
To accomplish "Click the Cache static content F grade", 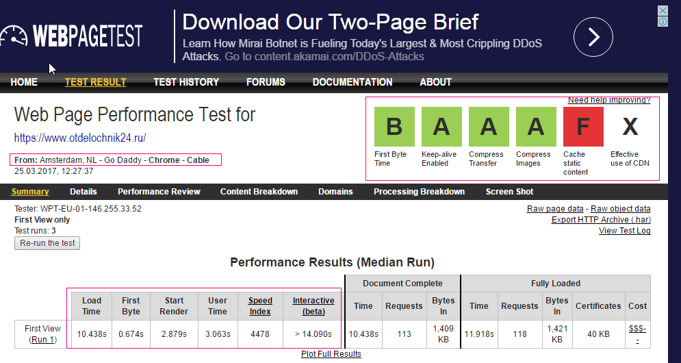I will 583,127.
